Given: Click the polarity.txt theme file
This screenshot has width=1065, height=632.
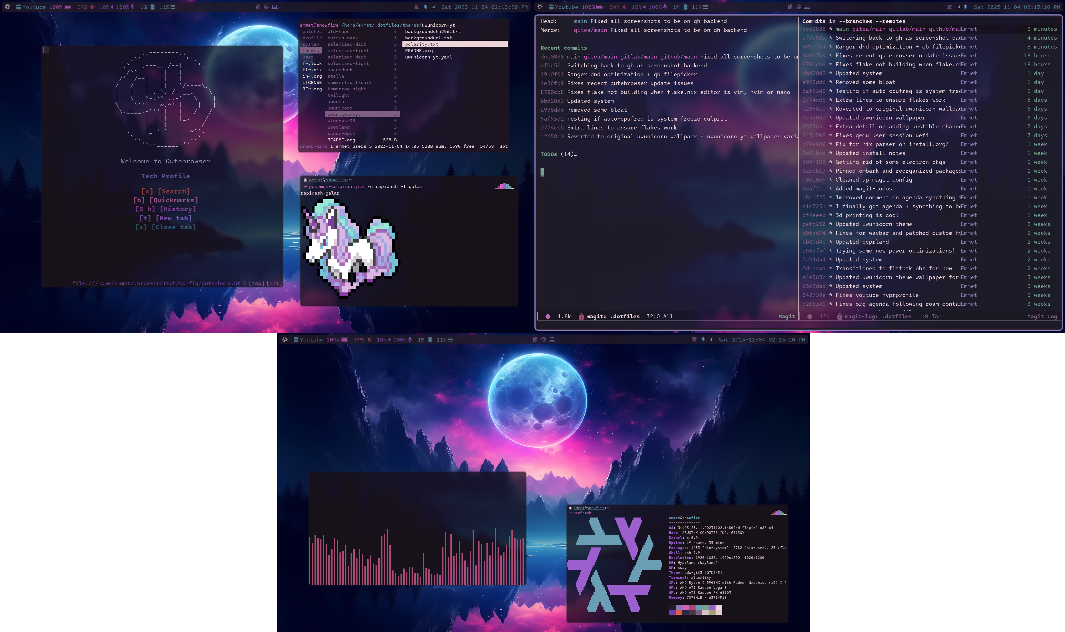Looking at the screenshot, I should [422, 44].
